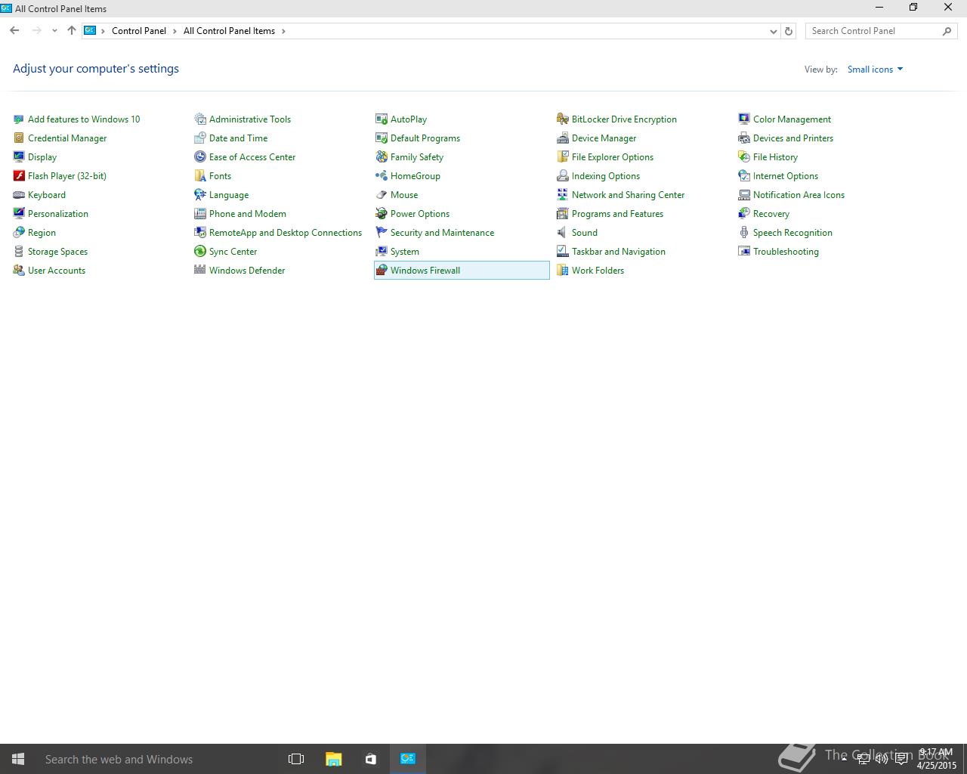Expand the chevron after All Control Panel Items

click(283, 31)
